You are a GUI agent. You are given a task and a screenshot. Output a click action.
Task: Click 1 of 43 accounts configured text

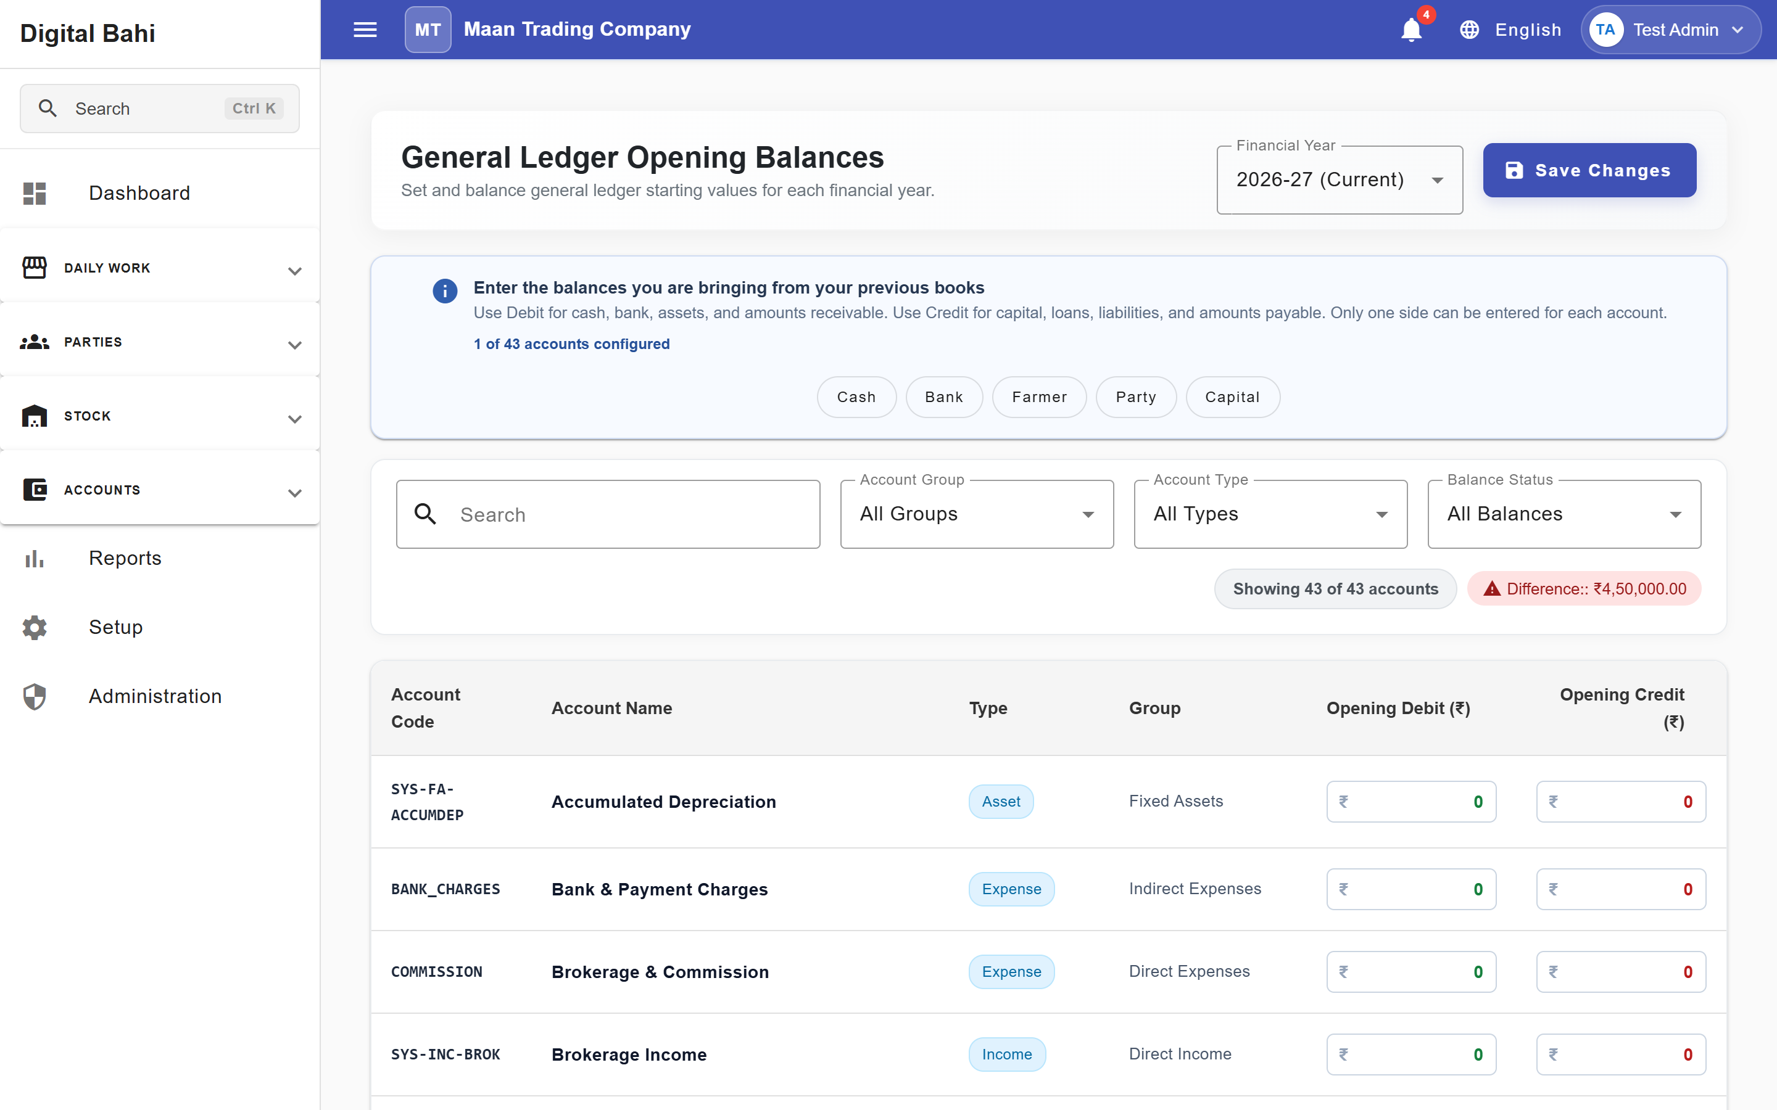571,344
